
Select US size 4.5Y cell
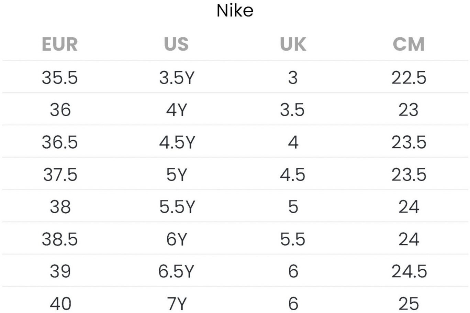(x=177, y=142)
